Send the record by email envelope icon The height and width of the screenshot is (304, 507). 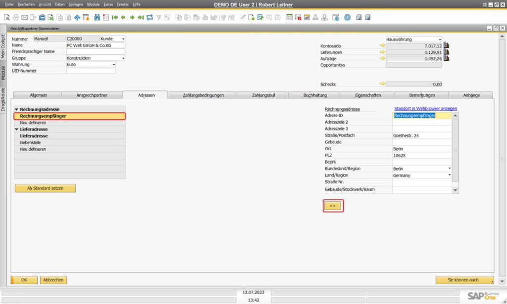[x=25, y=17]
